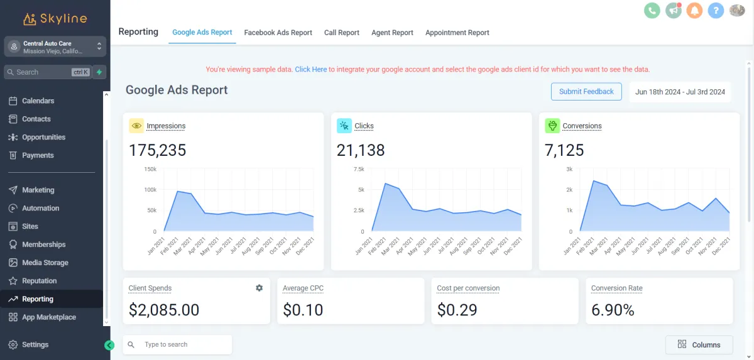Click the sidebar vertical scrollbar

tap(106, 229)
